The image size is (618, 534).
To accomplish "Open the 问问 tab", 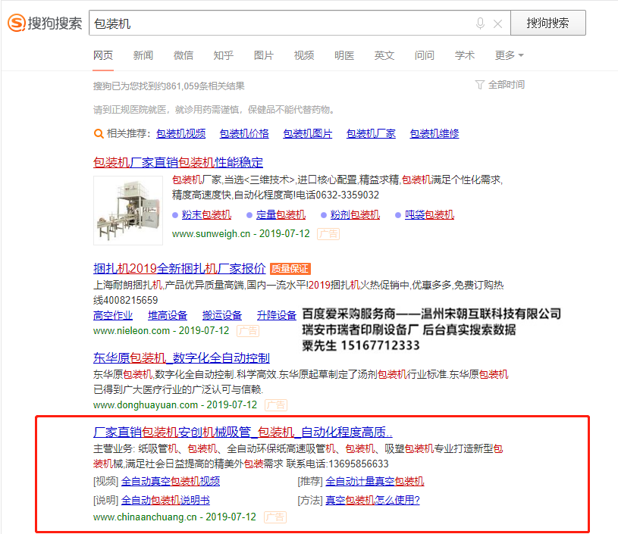I will (x=425, y=55).
